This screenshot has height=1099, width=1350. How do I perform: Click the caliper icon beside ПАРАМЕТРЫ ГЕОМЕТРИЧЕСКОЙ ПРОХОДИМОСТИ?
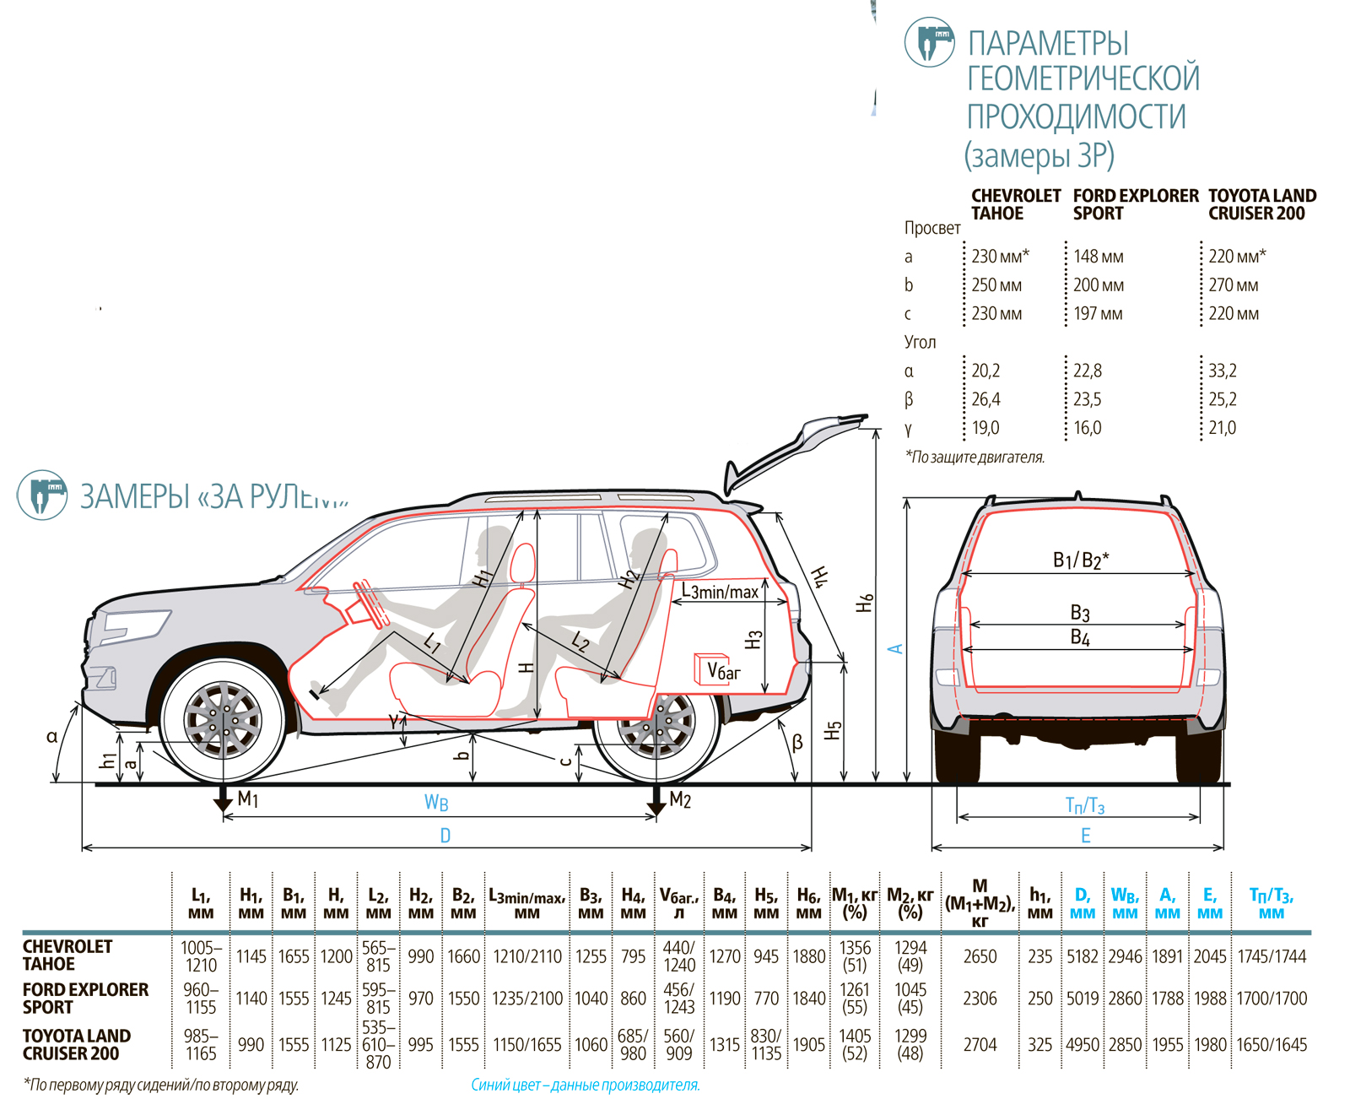[x=929, y=42]
